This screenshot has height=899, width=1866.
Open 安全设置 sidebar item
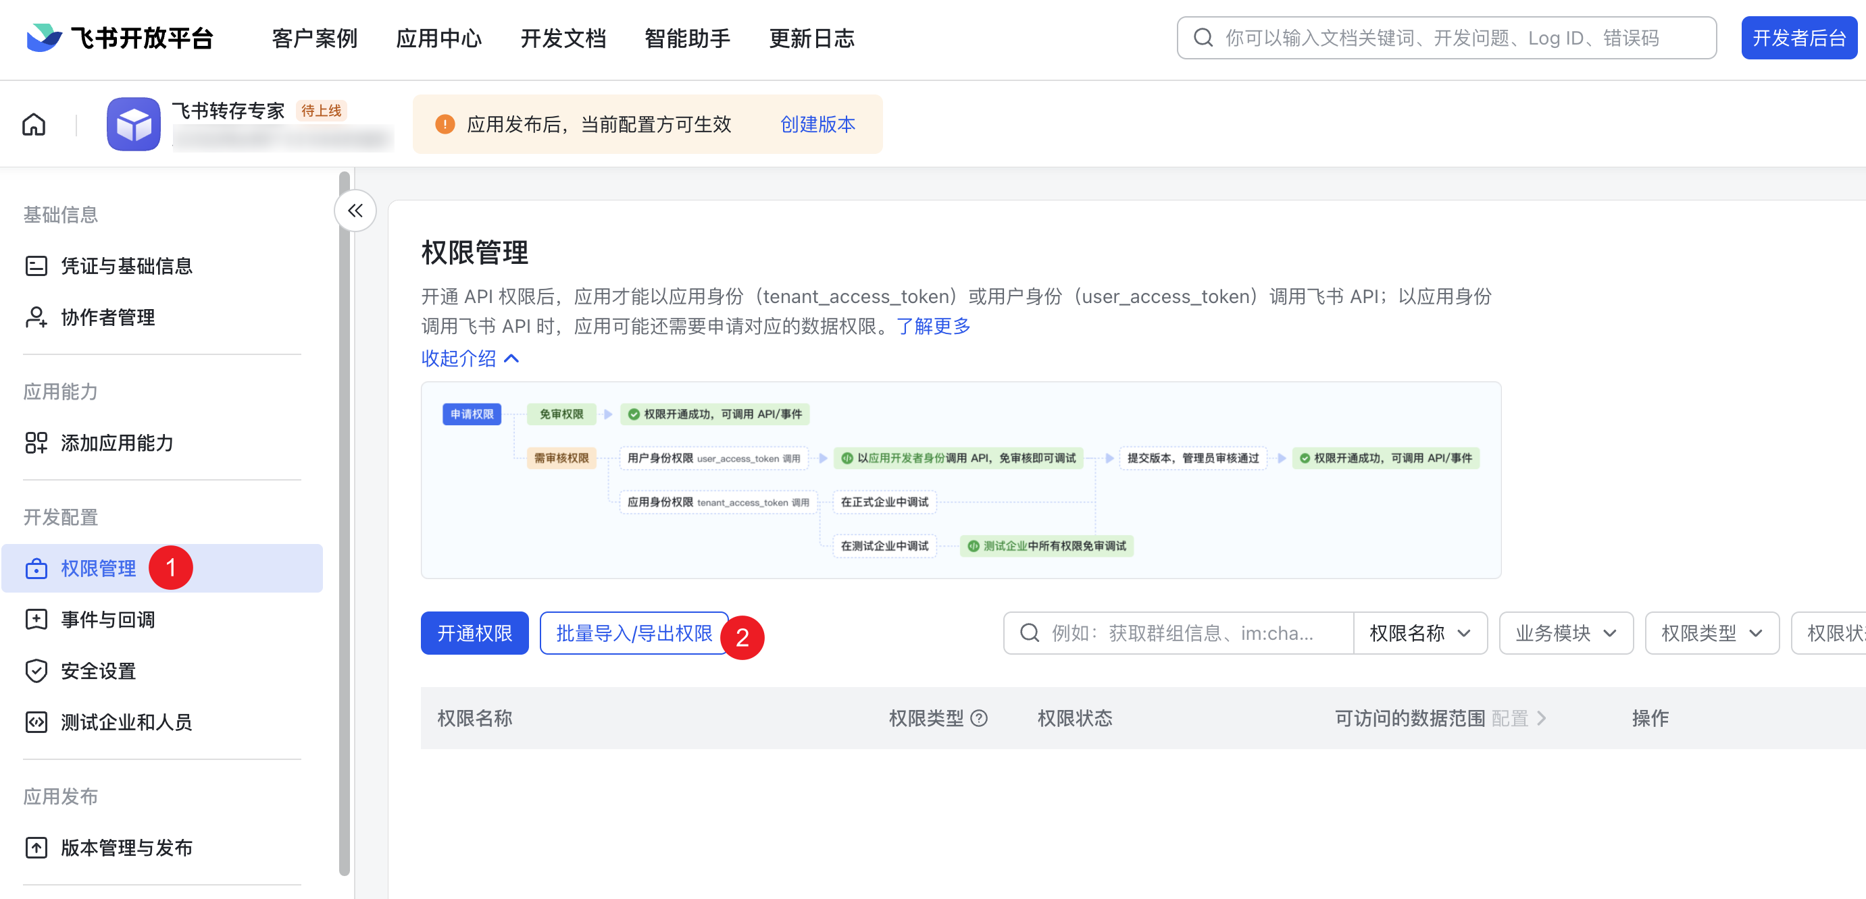click(162, 671)
